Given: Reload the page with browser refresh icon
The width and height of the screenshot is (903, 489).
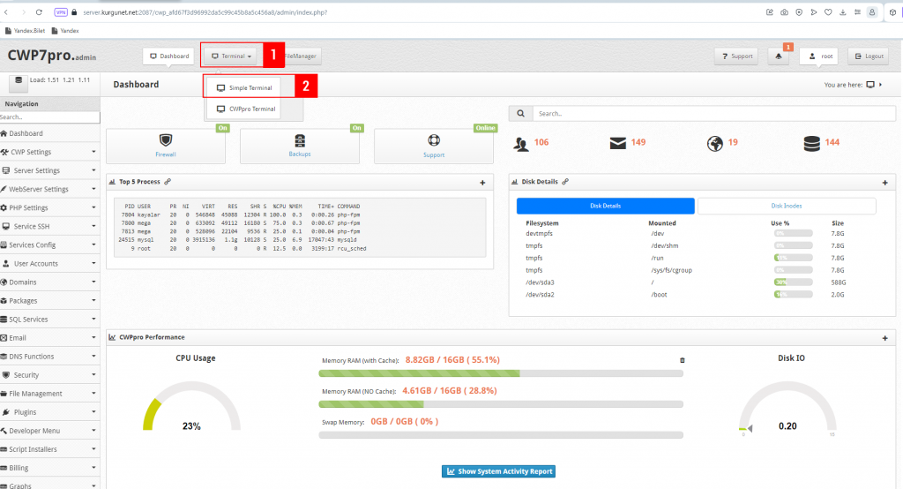Looking at the screenshot, I should click(x=39, y=12).
